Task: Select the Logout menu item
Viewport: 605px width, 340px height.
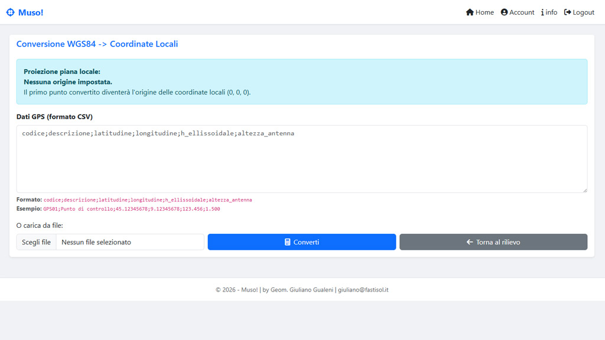Action: [579, 12]
